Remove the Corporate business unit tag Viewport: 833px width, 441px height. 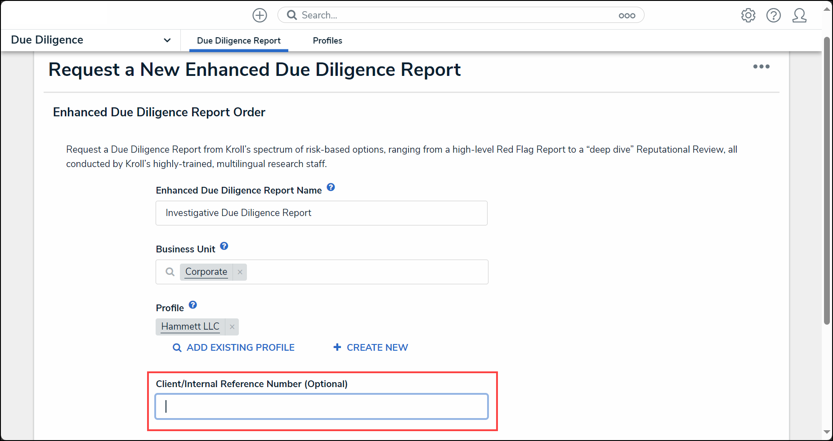tap(240, 272)
